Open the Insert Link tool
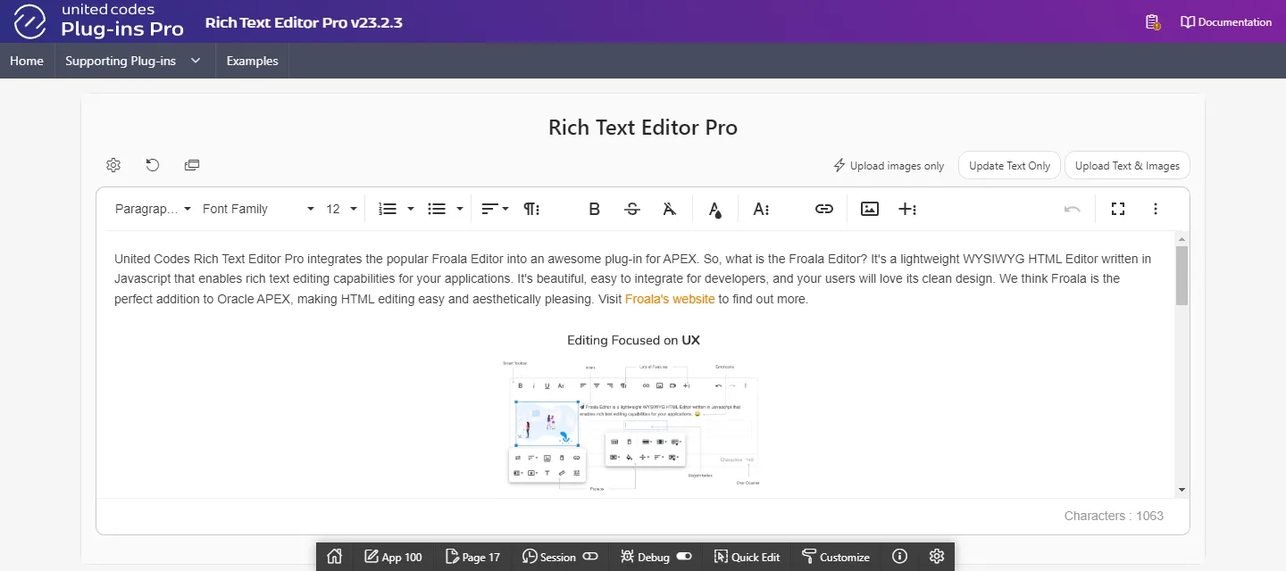The width and height of the screenshot is (1286, 571). pyautogui.click(x=823, y=209)
